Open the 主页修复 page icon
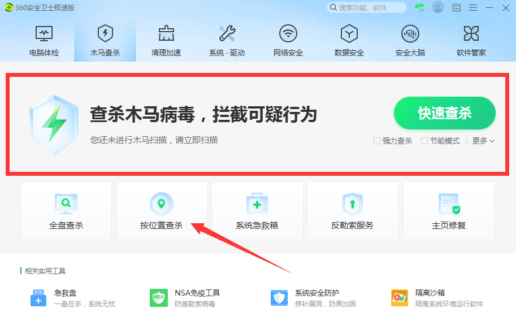The width and height of the screenshot is (516, 325). point(449,204)
